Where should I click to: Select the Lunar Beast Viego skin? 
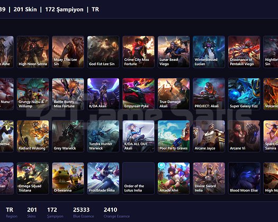coord(174,52)
